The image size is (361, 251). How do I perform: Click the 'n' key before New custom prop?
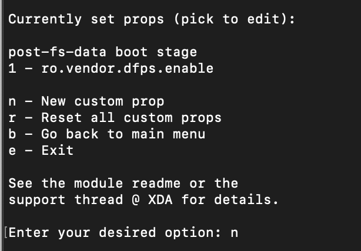[x=12, y=101]
